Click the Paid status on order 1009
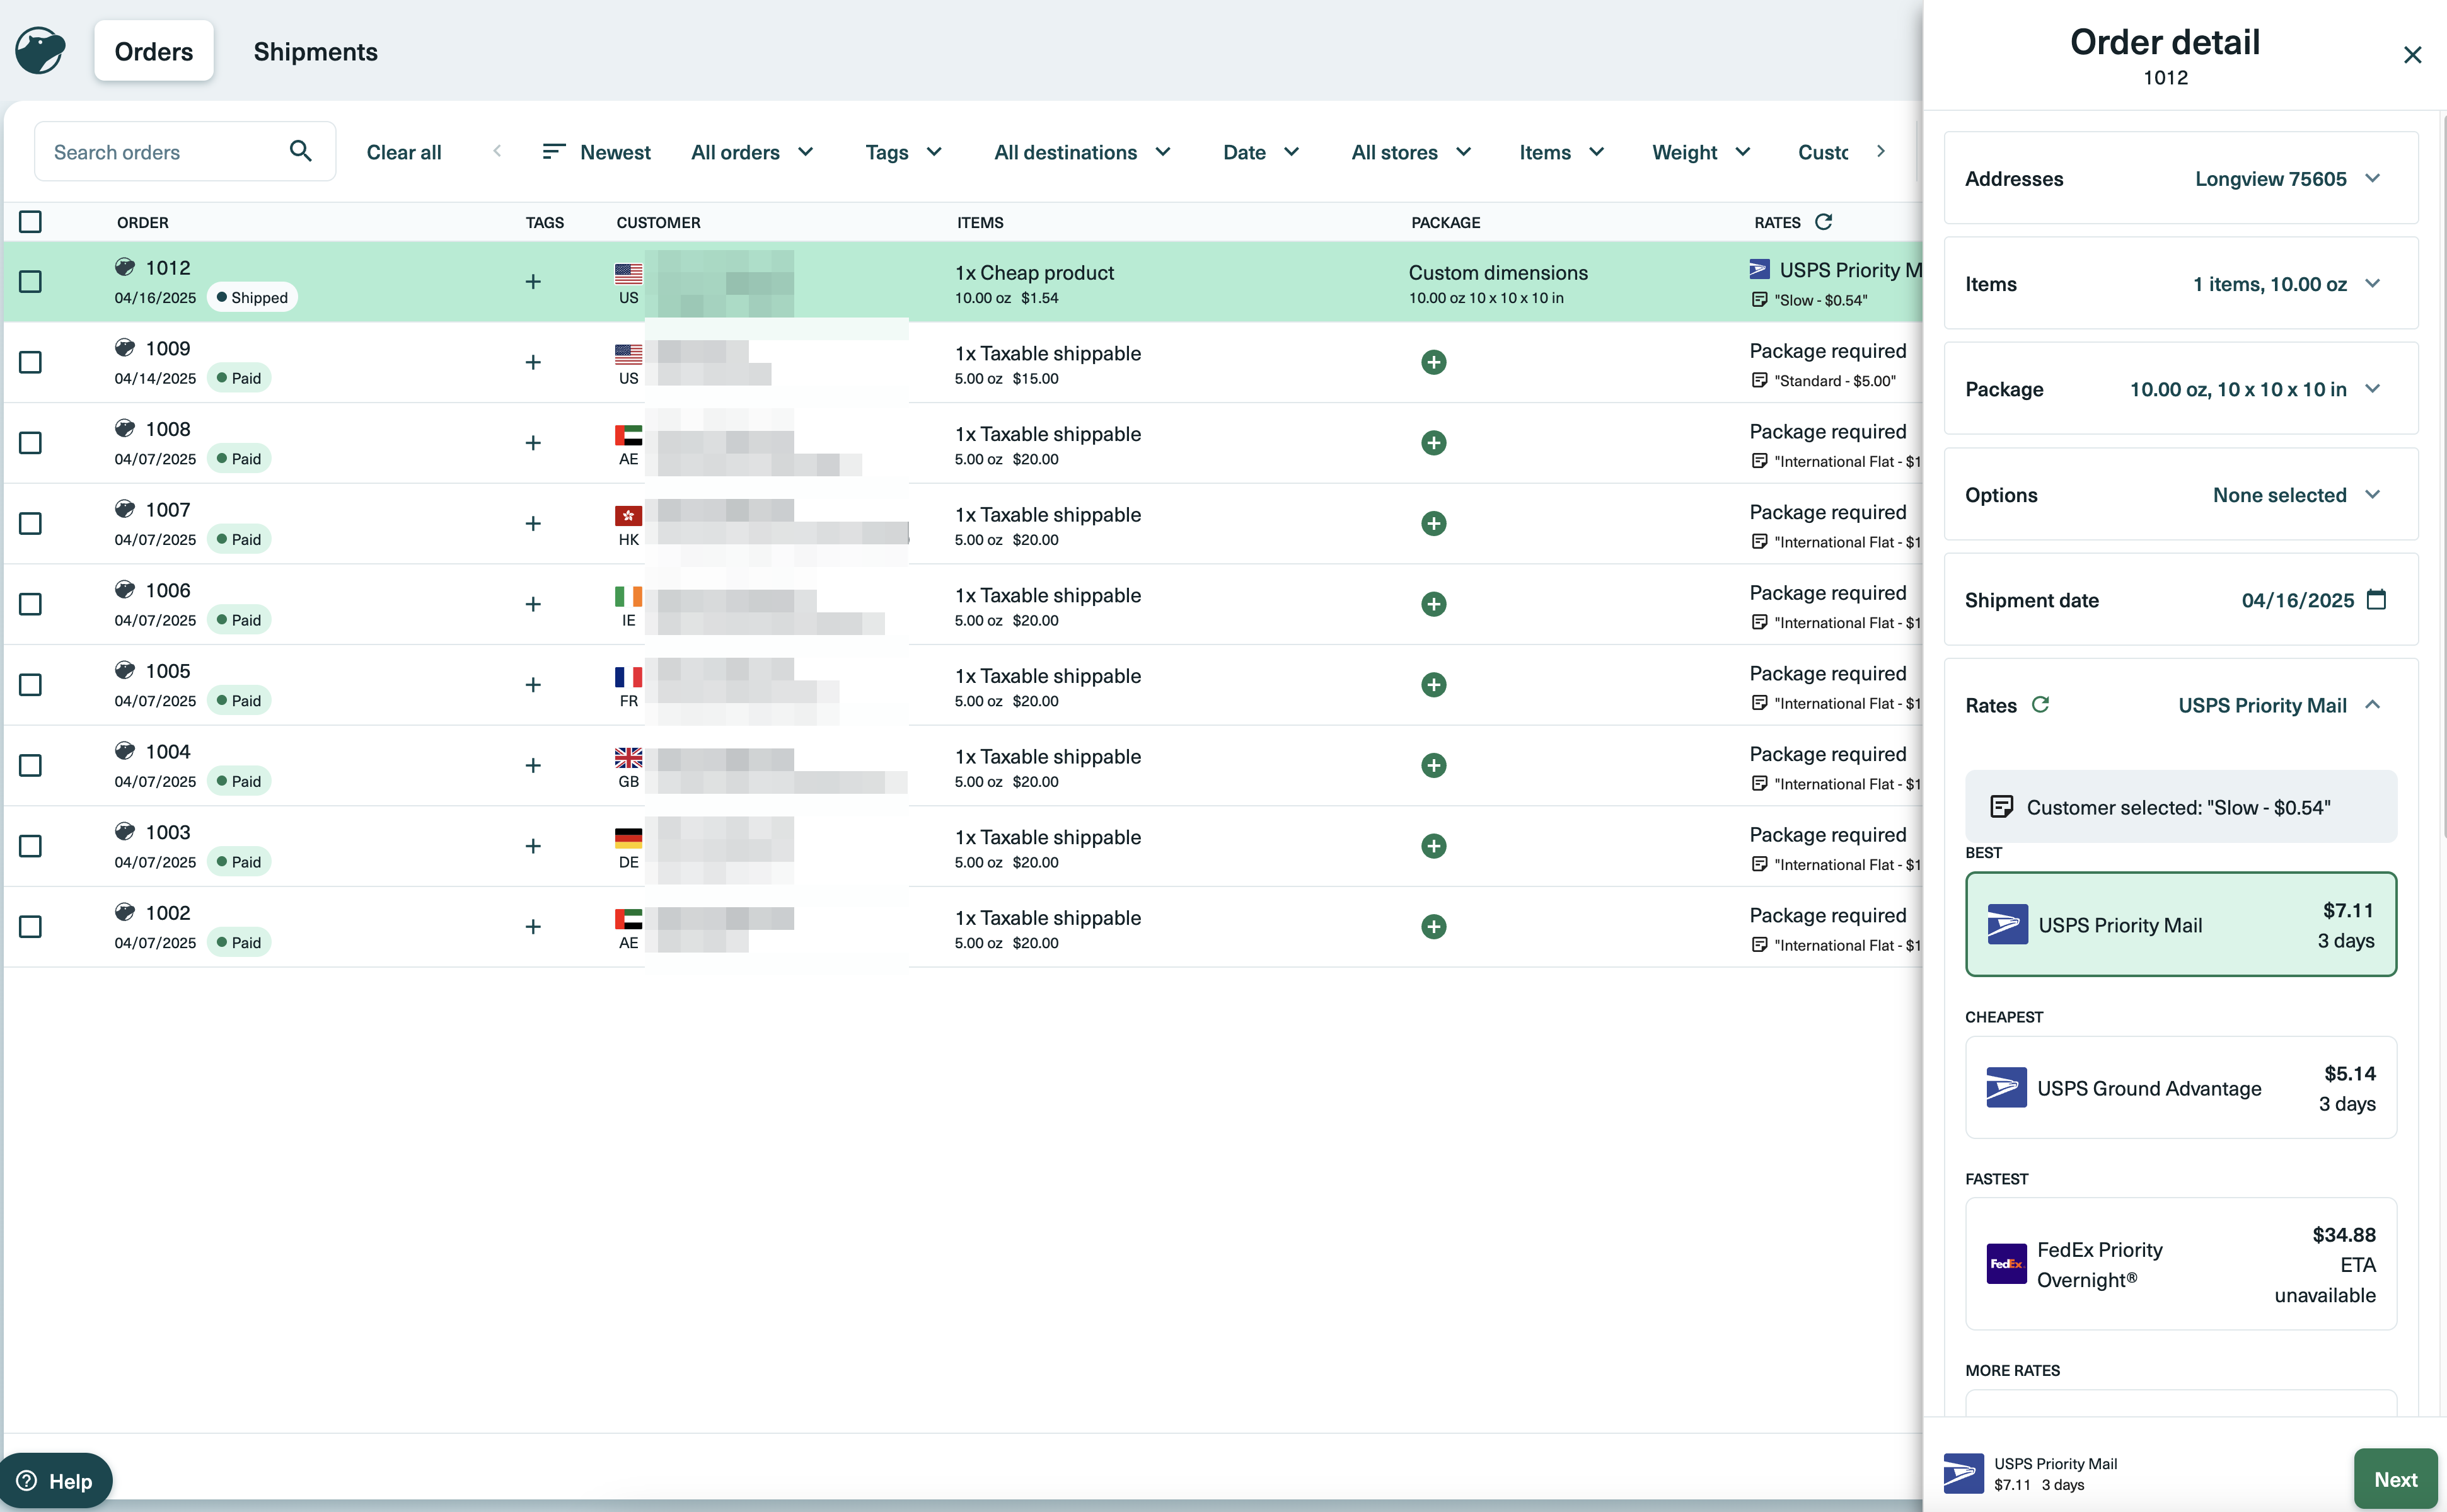Image resolution: width=2447 pixels, height=1512 pixels. pos(238,378)
